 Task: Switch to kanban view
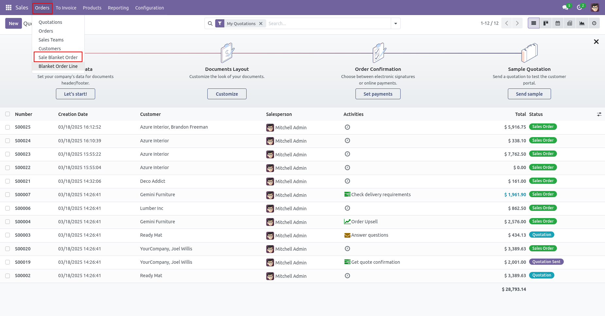tap(546, 23)
